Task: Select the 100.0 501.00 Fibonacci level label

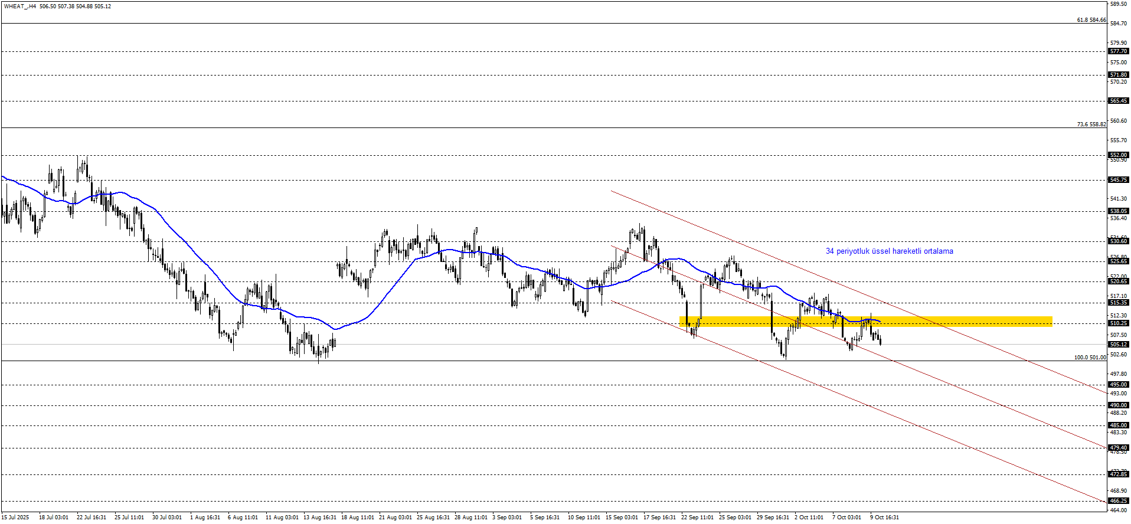Action: [x=1090, y=358]
